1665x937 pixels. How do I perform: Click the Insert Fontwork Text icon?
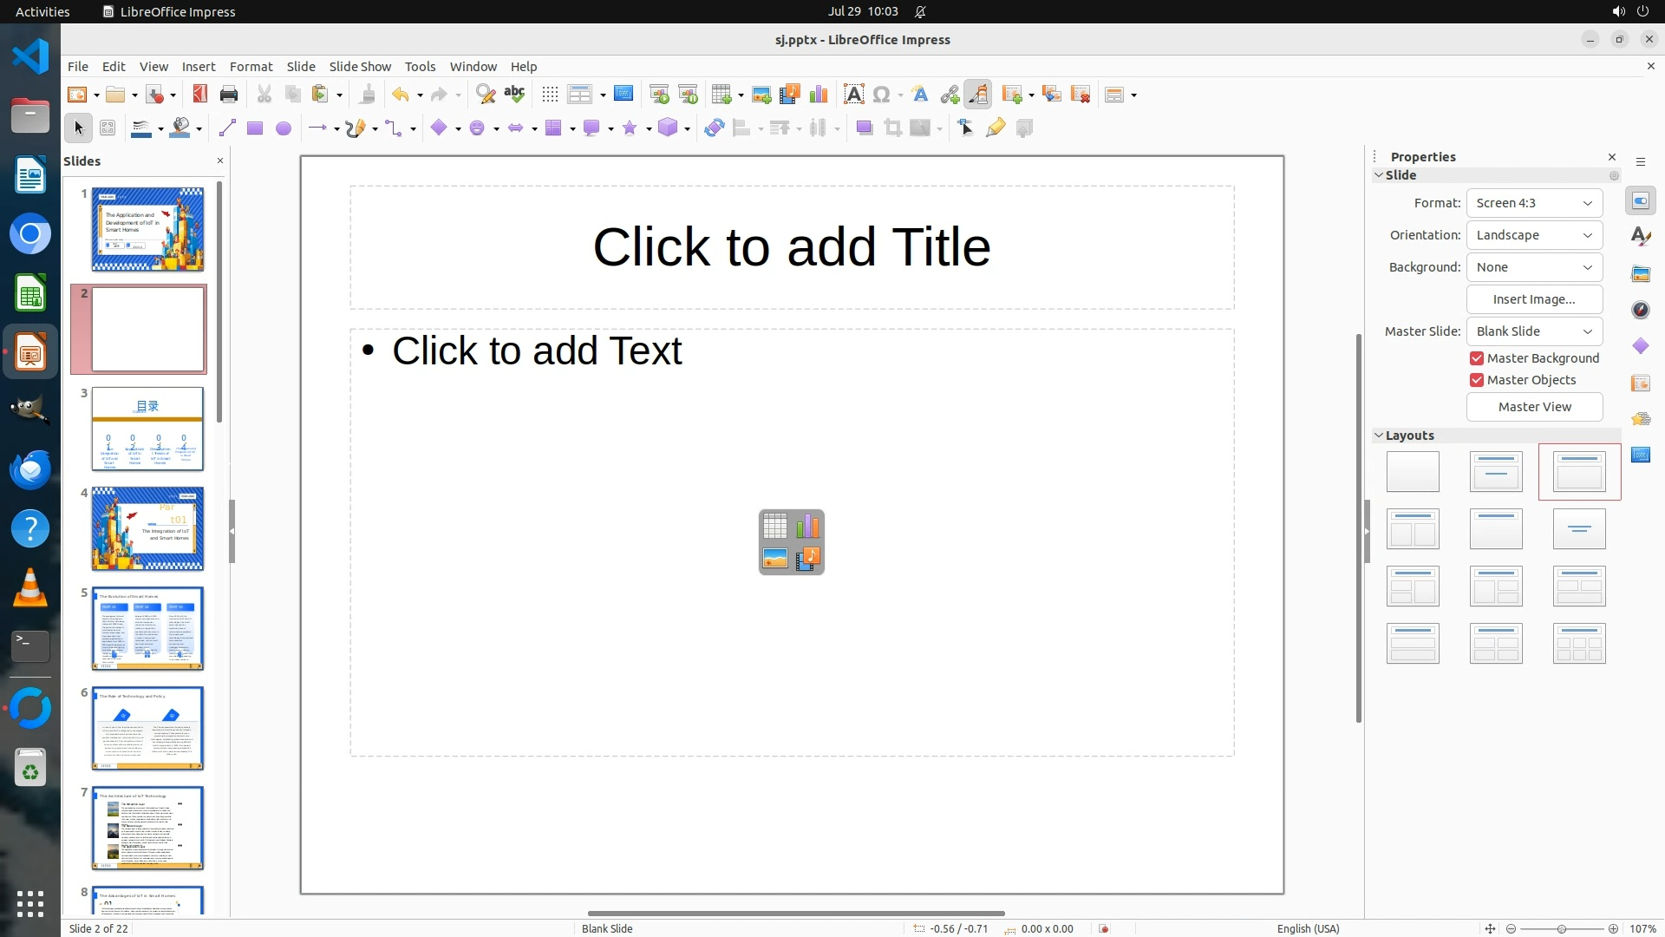point(920,95)
